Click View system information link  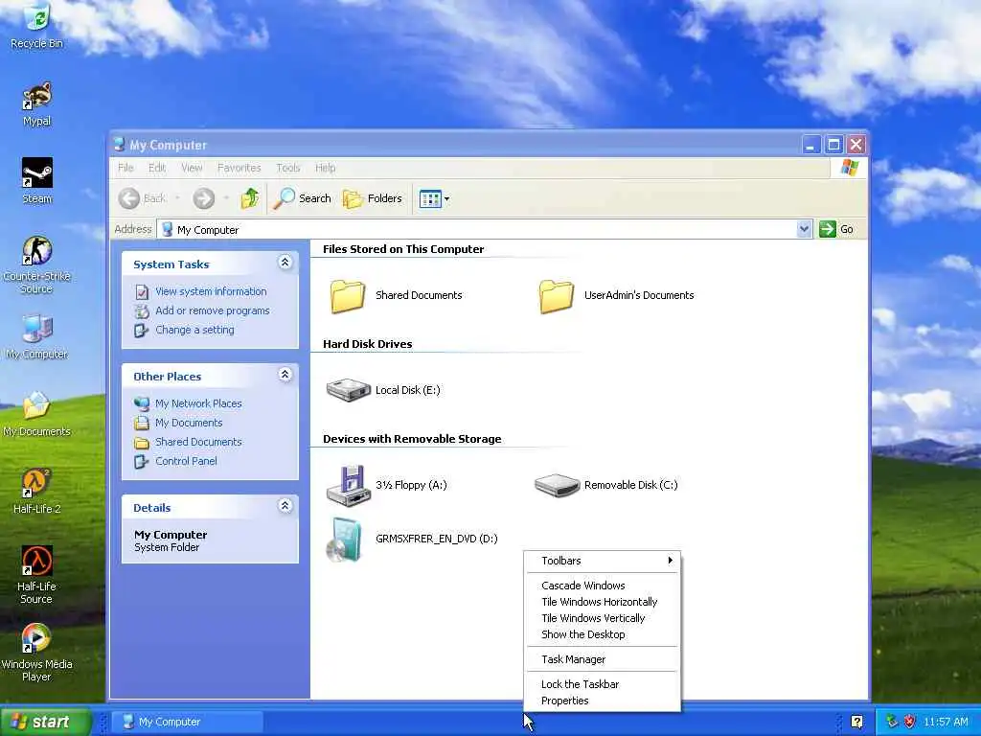[x=211, y=291]
